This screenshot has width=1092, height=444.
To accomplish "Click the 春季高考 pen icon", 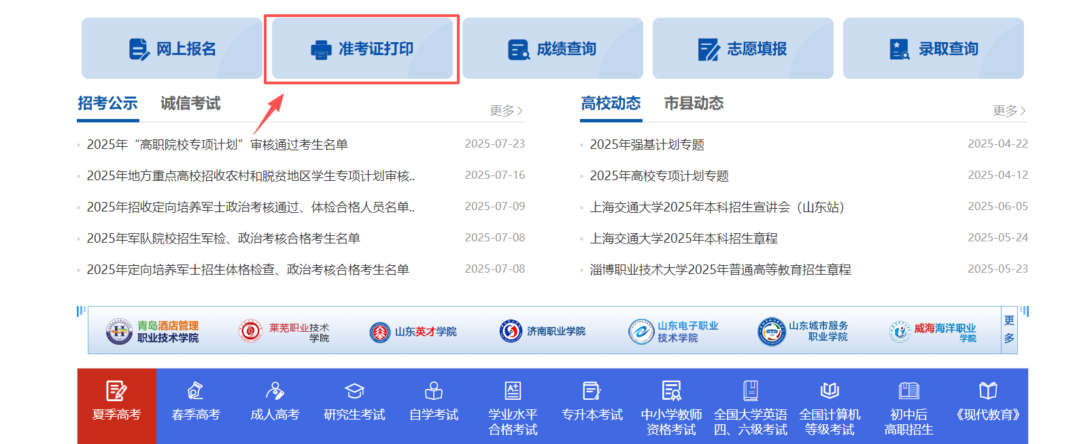I will point(196,391).
